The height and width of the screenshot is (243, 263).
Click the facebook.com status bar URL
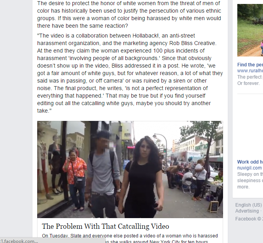coord(19,241)
